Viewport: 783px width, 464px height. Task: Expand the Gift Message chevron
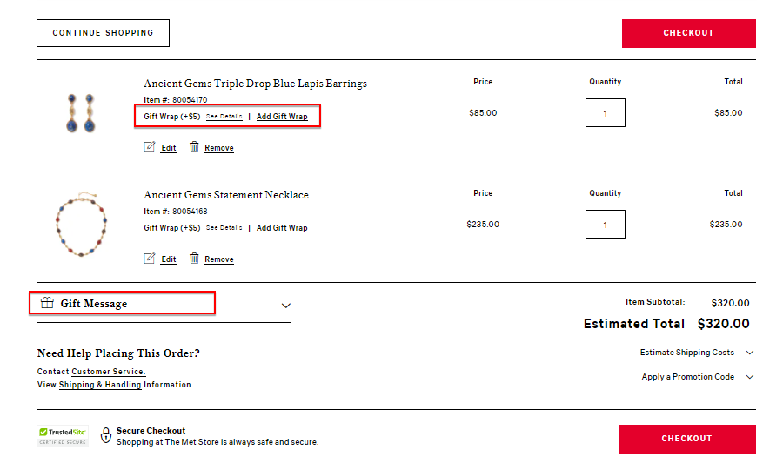[285, 306]
